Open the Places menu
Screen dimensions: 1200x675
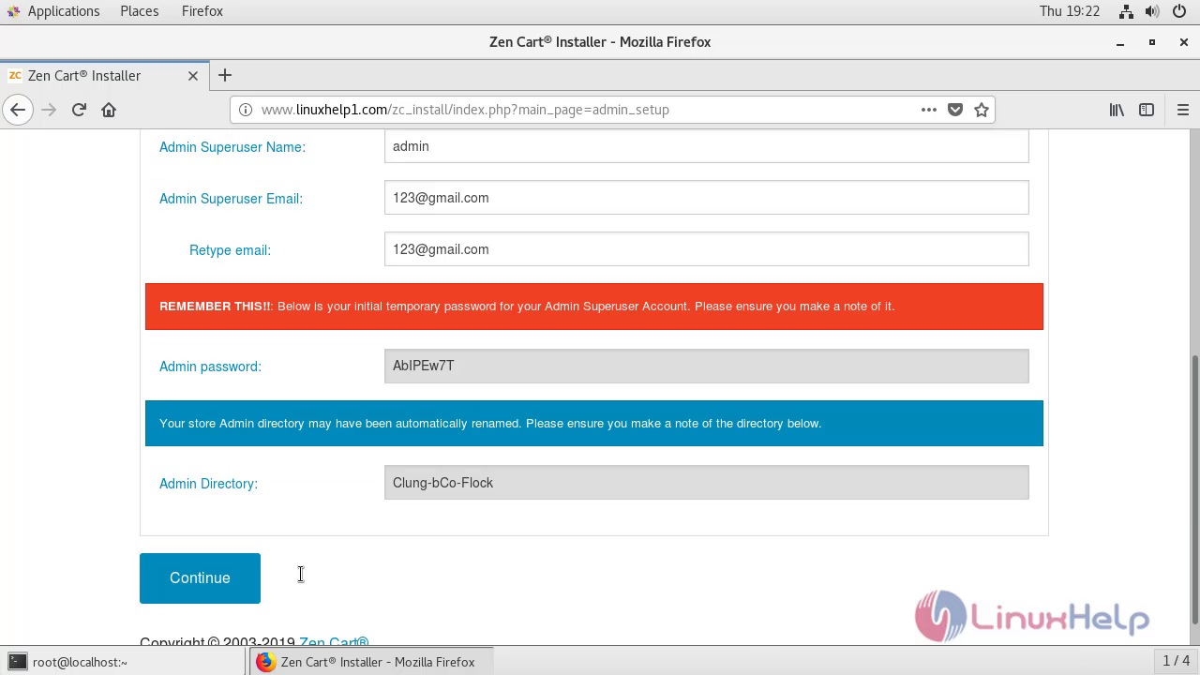140,11
